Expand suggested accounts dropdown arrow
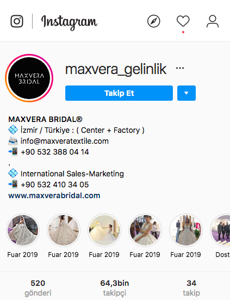230x300 pixels. (x=187, y=93)
